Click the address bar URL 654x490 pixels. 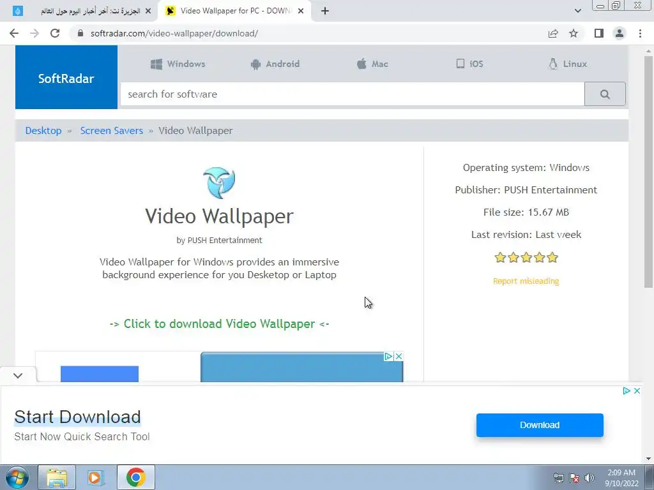click(174, 33)
